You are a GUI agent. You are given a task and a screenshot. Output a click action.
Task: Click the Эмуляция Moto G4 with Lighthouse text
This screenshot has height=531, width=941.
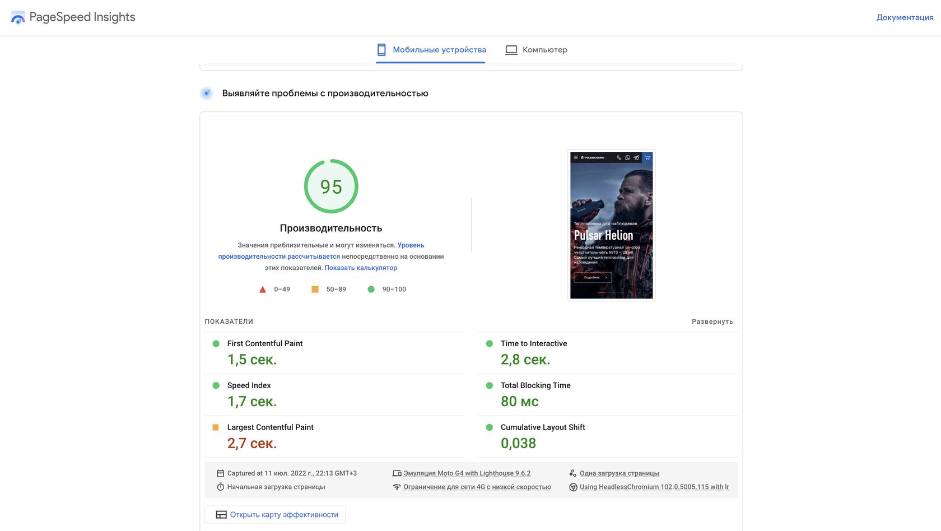tap(467, 473)
